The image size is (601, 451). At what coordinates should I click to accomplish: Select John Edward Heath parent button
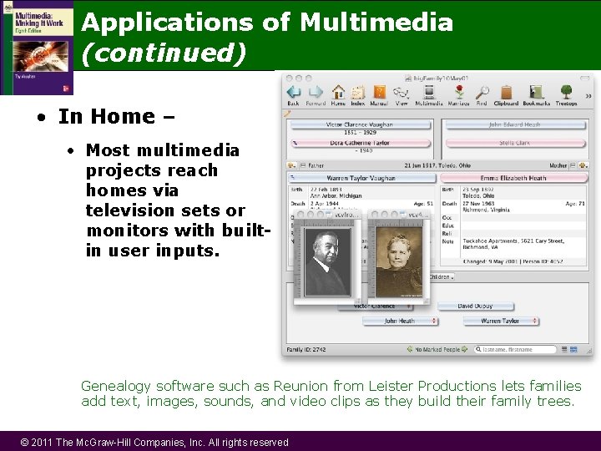pos(515,124)
